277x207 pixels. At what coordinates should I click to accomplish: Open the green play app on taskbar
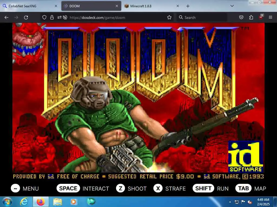pyautogui.click(x=91, y=201)
